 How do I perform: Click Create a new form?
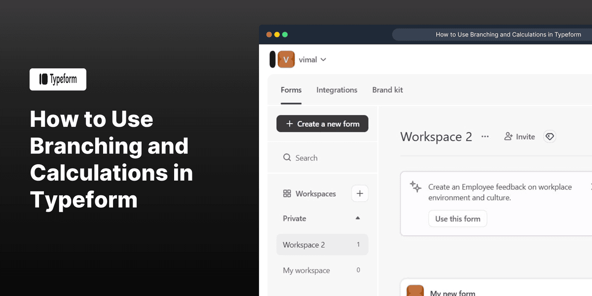click(x=322, y=123)
